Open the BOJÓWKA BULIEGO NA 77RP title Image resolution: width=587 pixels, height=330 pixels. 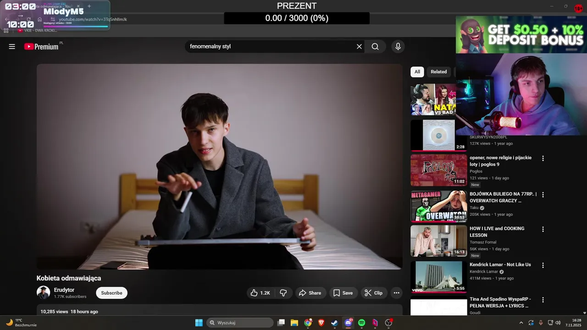(x=503, y=197)
